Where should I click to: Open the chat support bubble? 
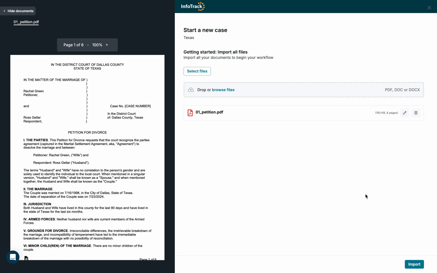(13, 257)
